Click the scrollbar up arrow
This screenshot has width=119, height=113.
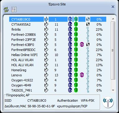point(113,19)
